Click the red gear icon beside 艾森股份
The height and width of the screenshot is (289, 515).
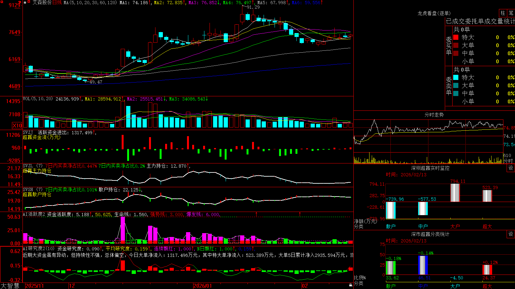[29, 2]
